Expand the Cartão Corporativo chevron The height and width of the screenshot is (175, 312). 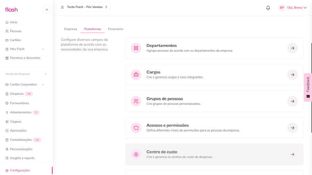click(43, 84)
